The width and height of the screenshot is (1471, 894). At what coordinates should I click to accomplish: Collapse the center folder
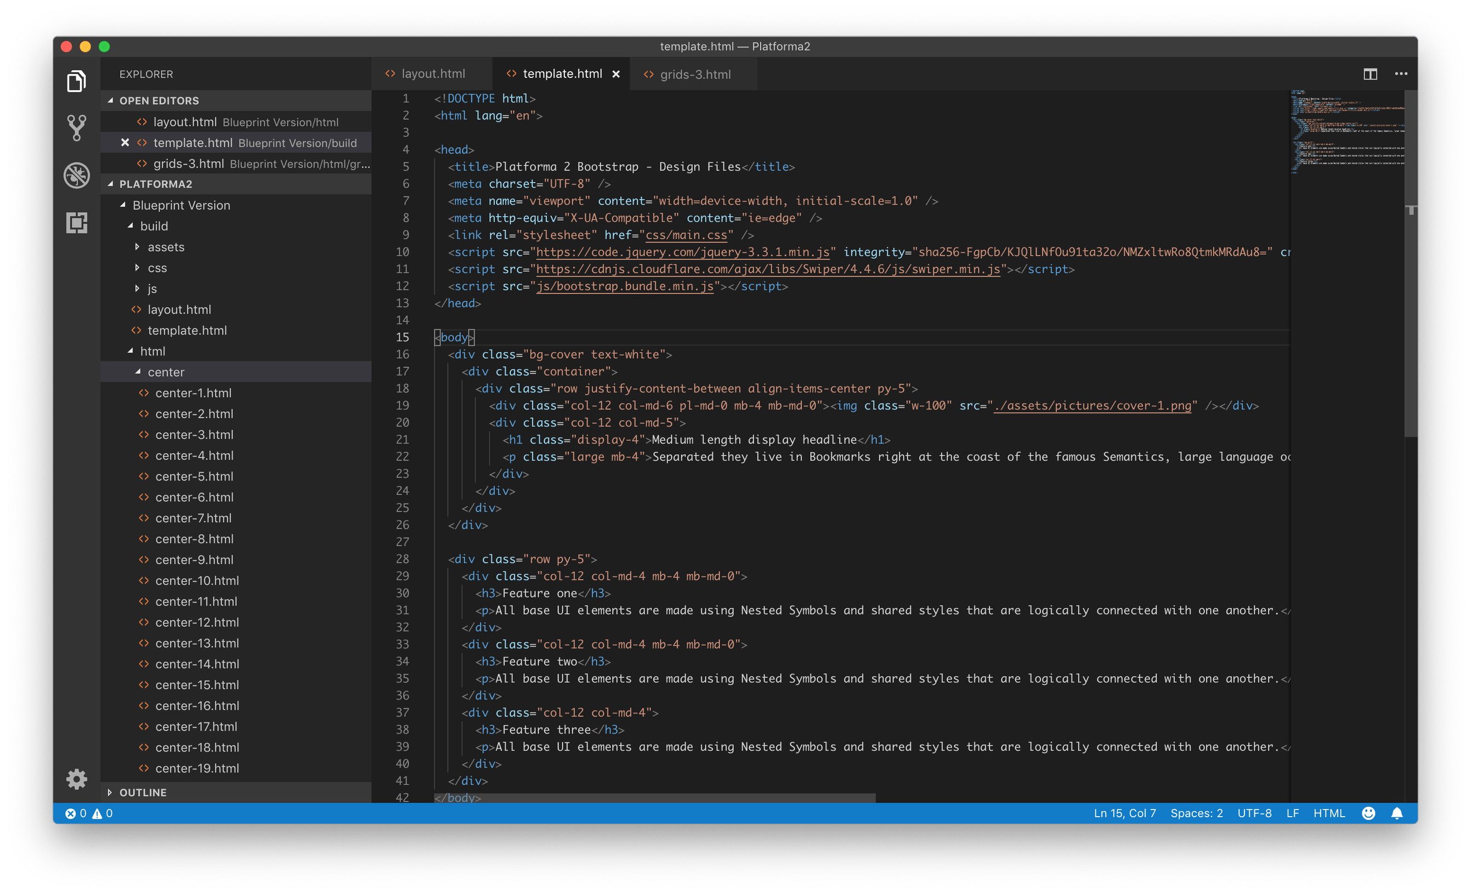point(166,372)
